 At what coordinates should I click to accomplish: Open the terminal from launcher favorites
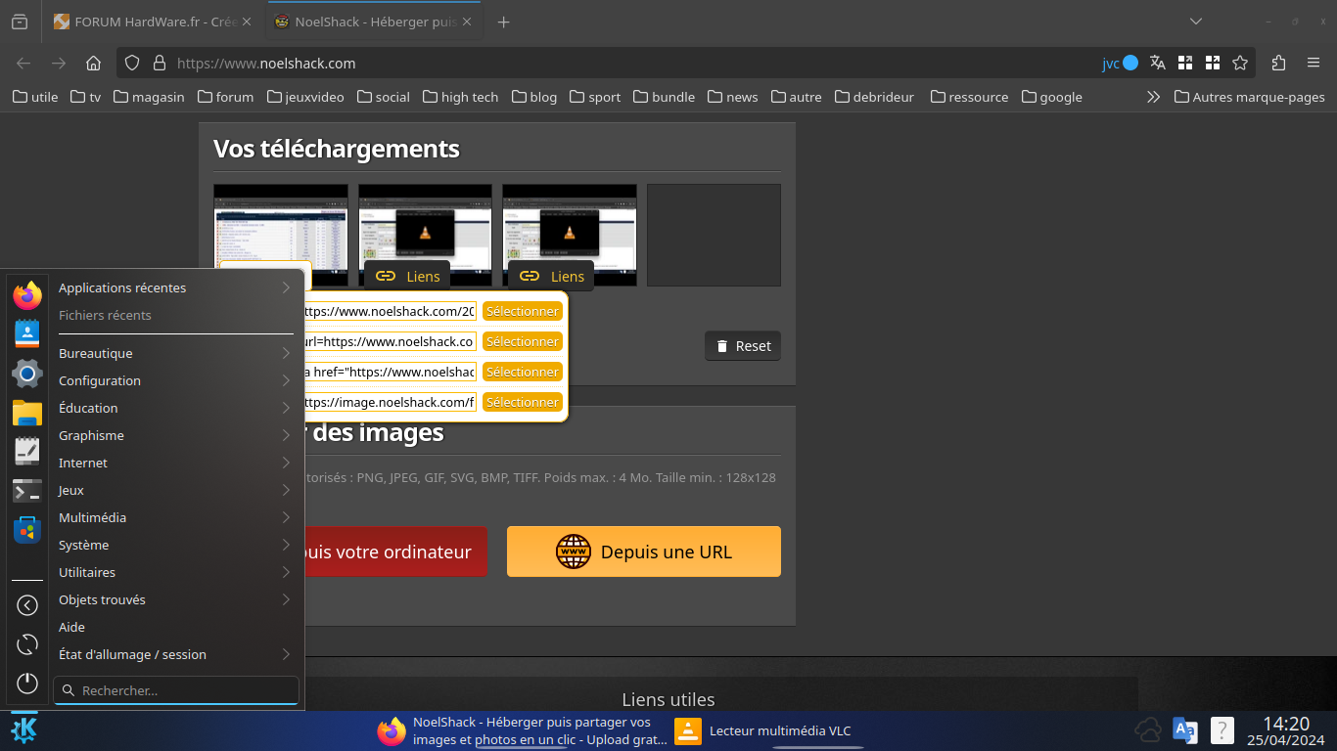(27, 490)
